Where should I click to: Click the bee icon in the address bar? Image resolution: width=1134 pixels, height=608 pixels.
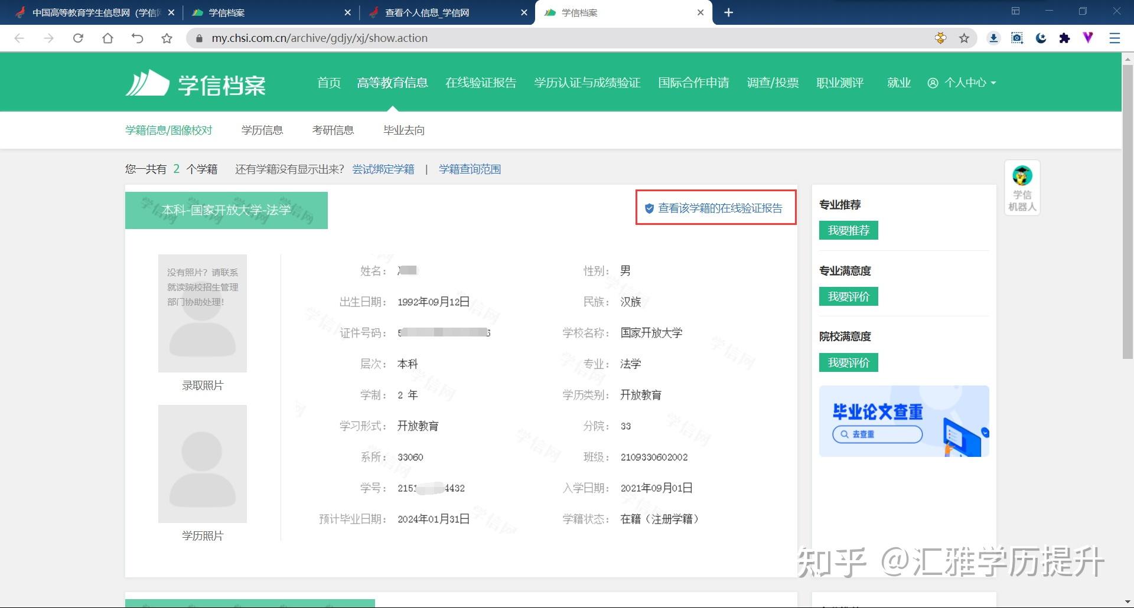(x=941, y=38)
